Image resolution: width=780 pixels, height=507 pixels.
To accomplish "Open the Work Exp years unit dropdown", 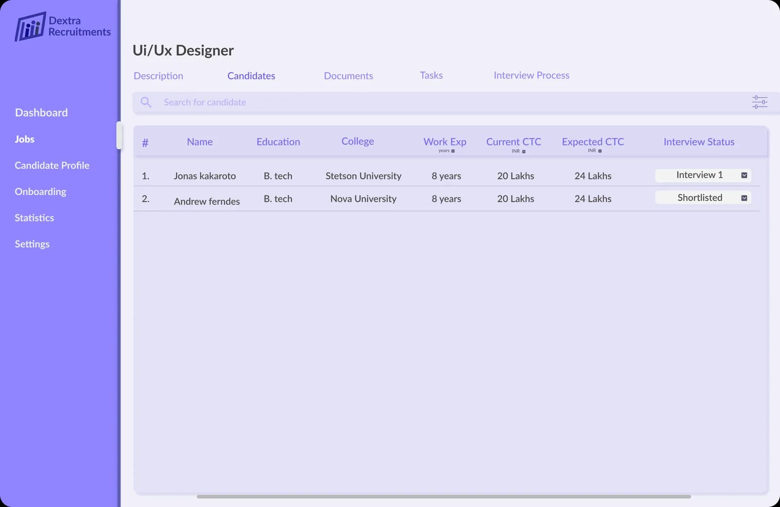I will [x=453, y=151].
